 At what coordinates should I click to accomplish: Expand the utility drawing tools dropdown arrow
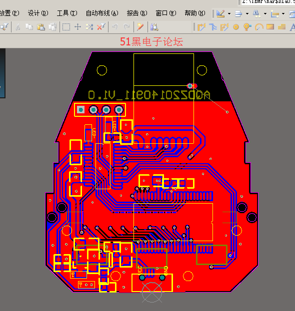point(229,13)
